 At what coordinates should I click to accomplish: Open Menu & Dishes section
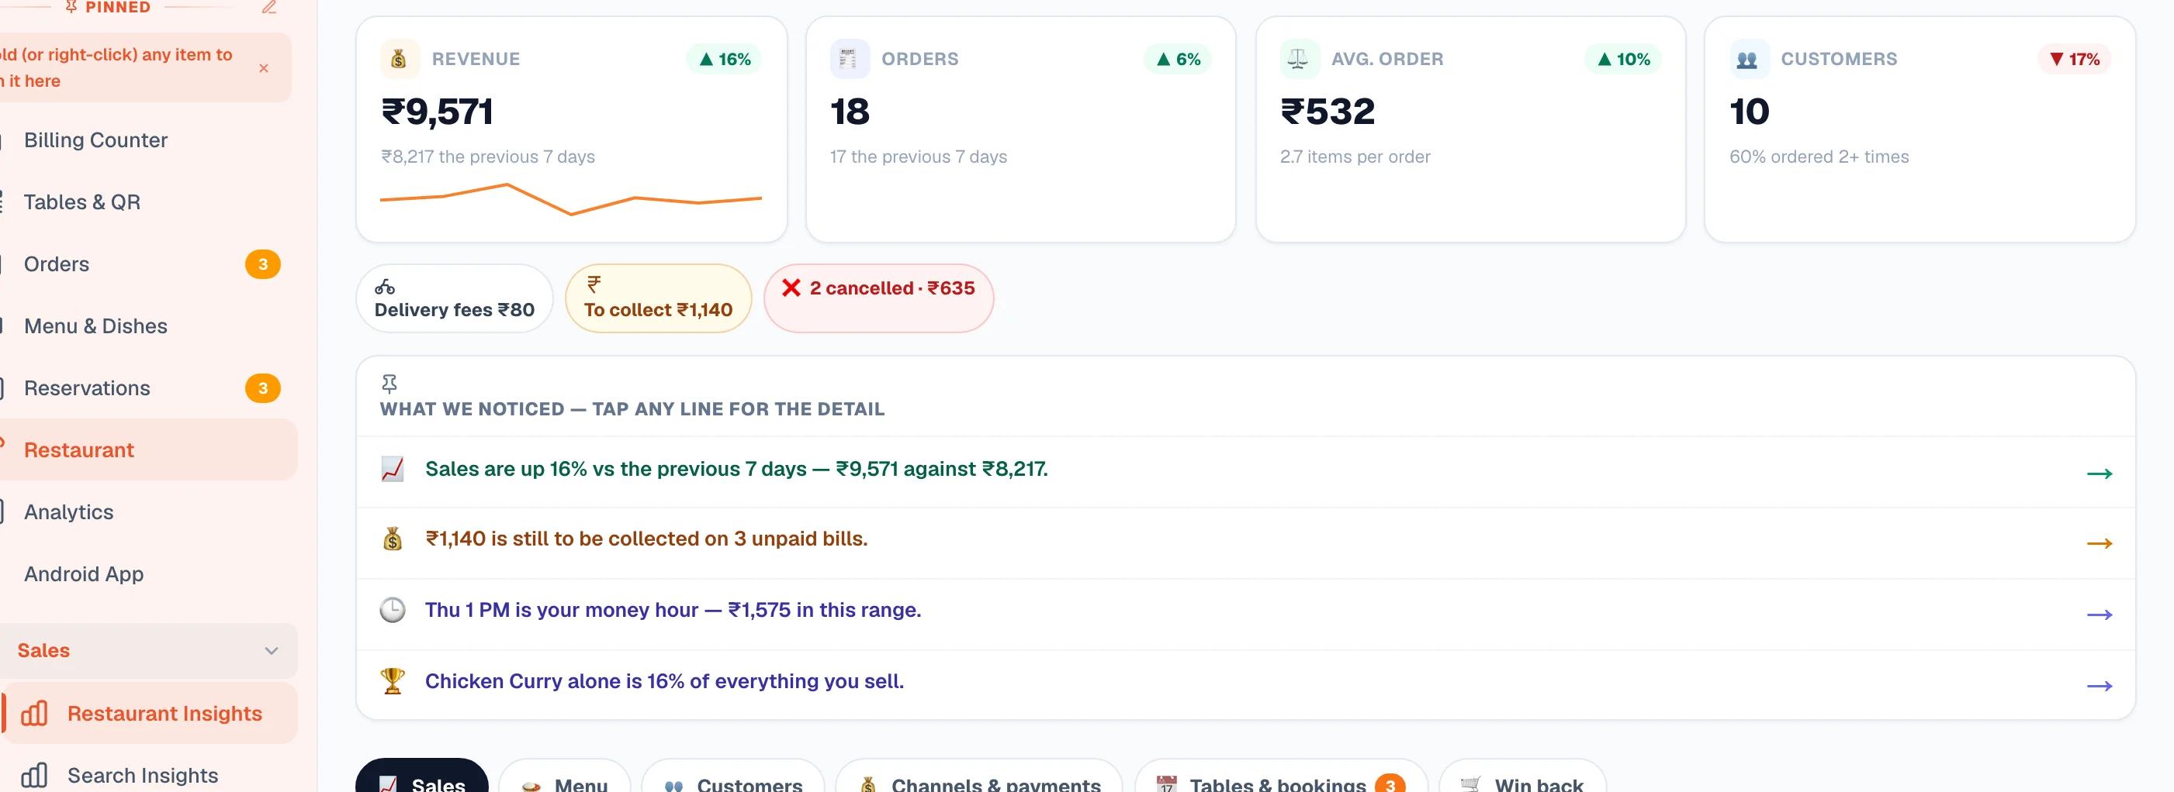[x=95, y=326]
